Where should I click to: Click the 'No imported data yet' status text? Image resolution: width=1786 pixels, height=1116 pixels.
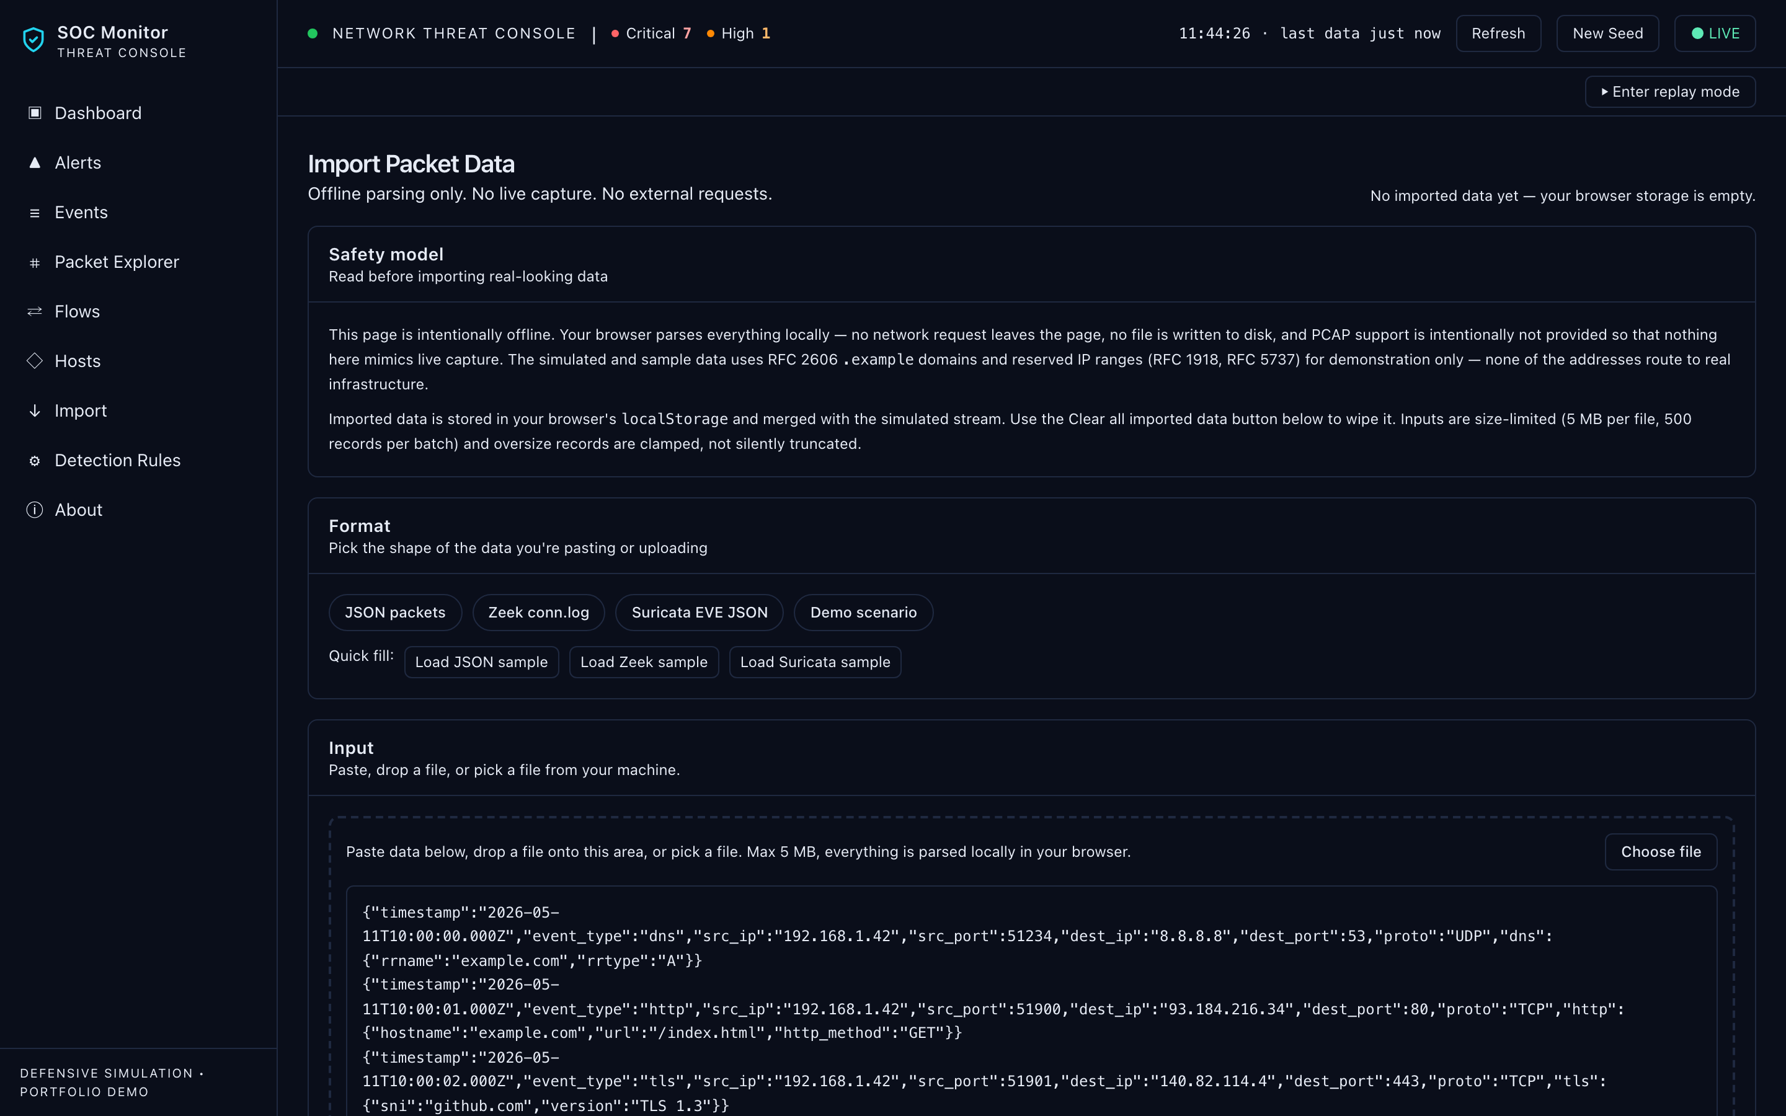(1562, 195)
